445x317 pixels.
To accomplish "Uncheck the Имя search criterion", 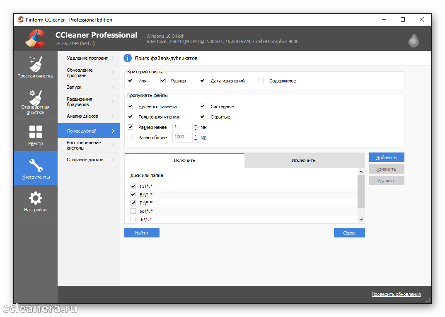I will pos(131,81).
